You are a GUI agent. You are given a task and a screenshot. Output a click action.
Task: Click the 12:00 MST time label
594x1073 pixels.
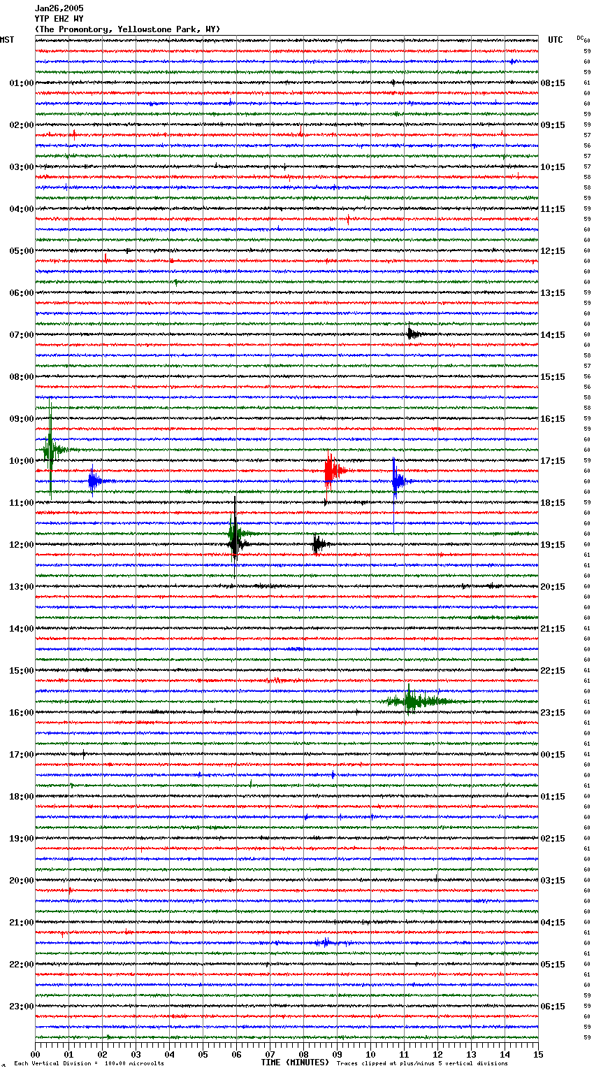point(22,545)
